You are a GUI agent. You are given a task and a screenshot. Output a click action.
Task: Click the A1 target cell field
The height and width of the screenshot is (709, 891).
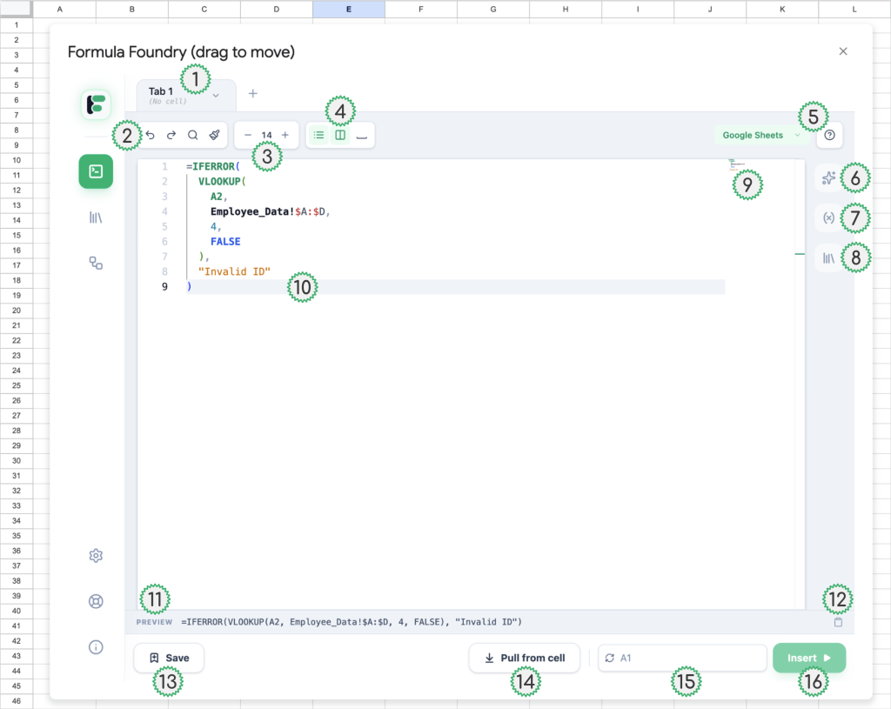click(681, 658)
